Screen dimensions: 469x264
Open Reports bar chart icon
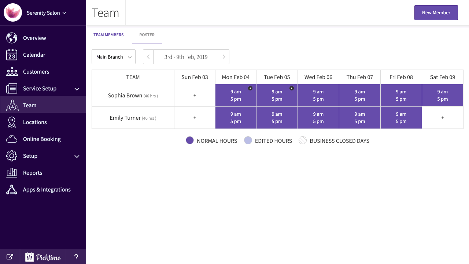click(12, 173)
